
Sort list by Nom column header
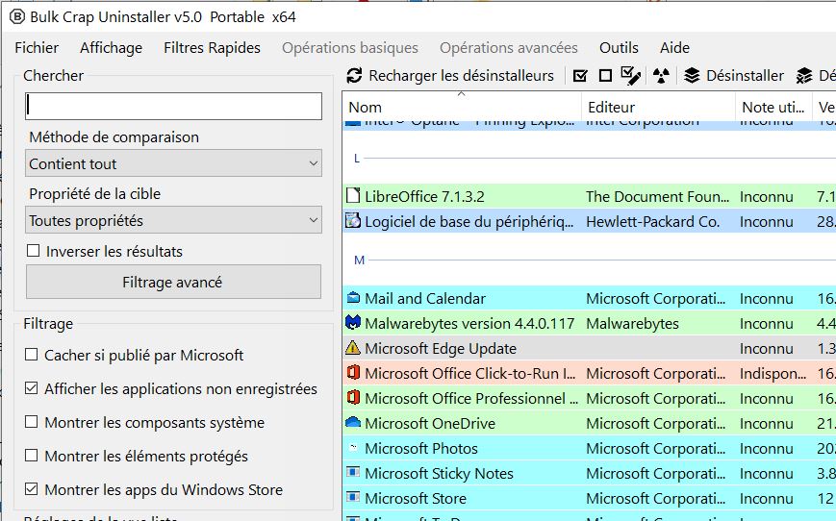coord(462,107)
